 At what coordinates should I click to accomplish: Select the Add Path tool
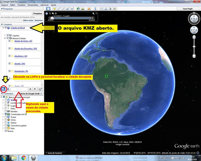(63, 9)
